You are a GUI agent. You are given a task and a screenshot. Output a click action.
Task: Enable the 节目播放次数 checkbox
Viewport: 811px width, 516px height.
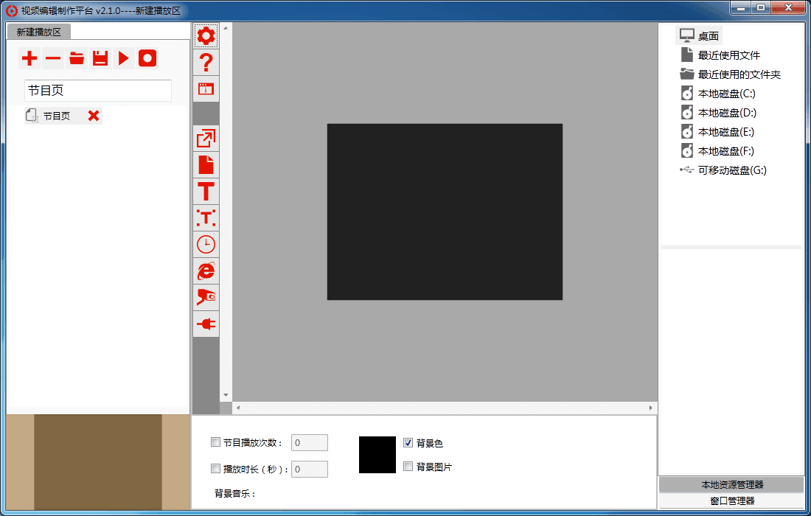tap(216, 442)
